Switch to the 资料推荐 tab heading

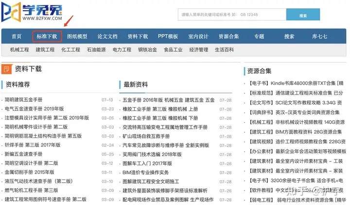coord(18,85)
